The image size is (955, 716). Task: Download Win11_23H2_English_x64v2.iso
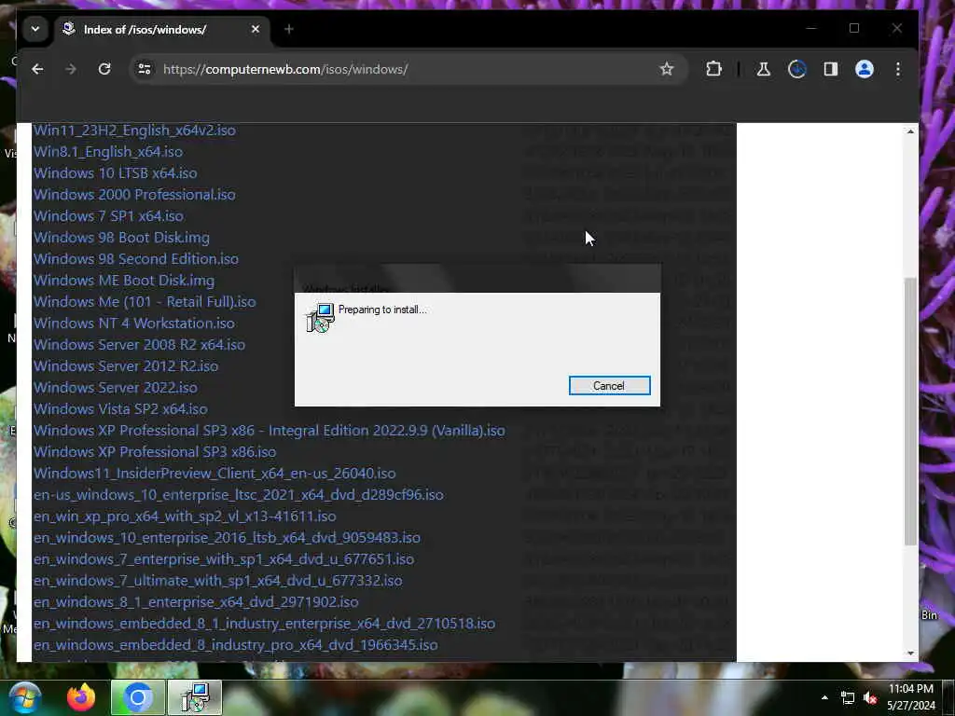(x=134, y=131)
